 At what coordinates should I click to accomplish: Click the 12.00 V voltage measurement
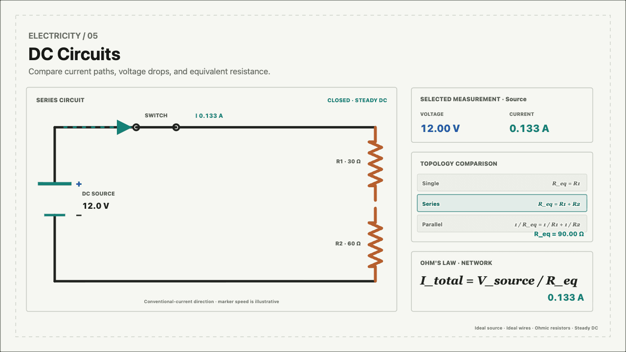[440, 129]
